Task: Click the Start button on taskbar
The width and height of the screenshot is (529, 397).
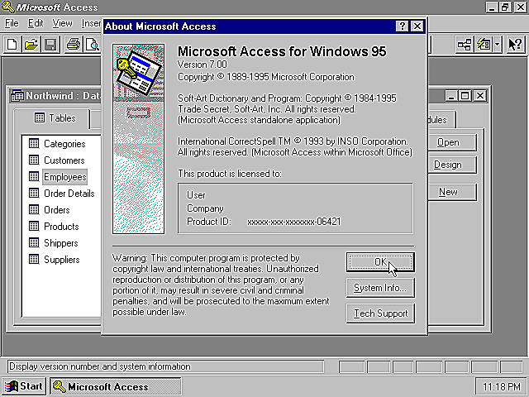Action: click(24, 386)
